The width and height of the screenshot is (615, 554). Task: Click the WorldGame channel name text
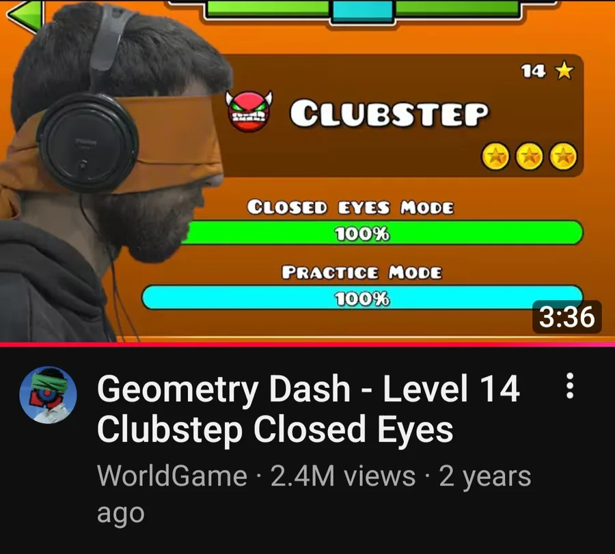coord(172,476)
